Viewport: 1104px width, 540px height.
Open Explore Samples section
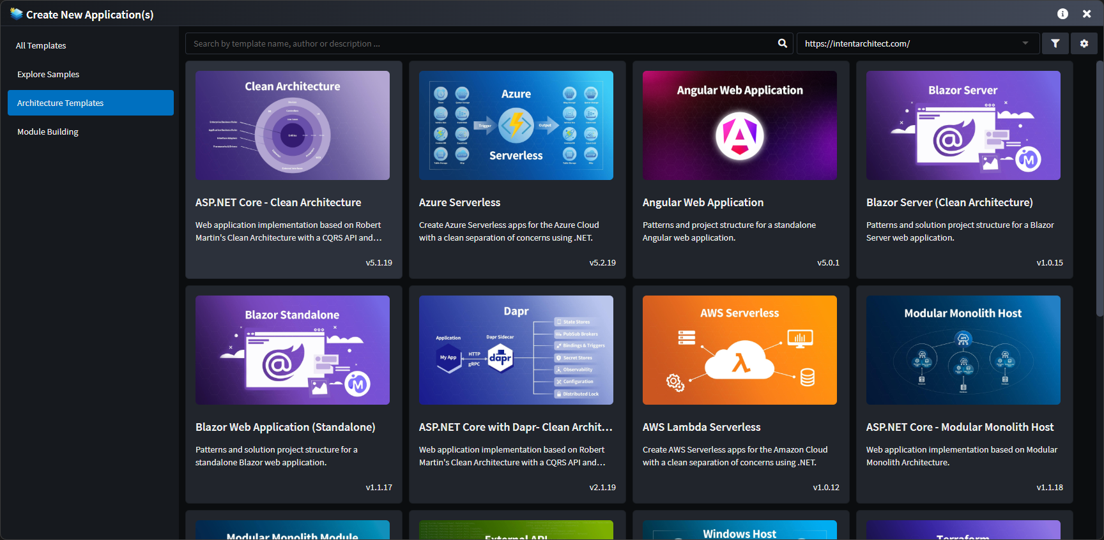tap(91, 74)
